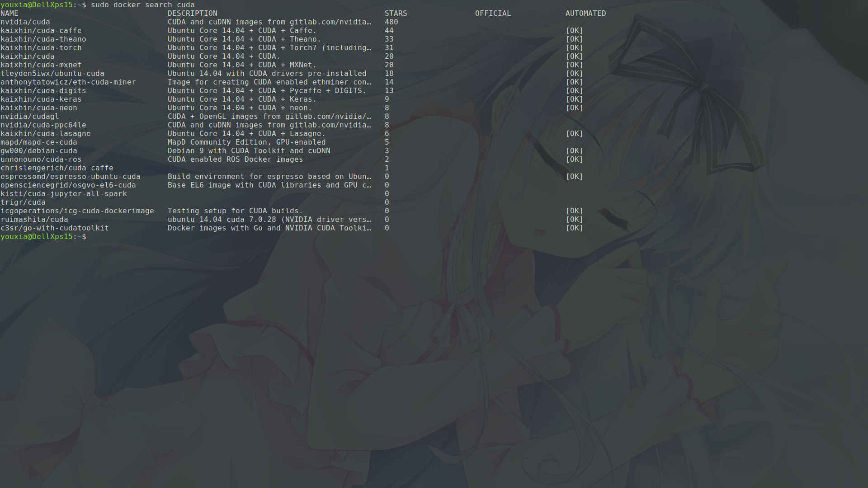Image resolution: width=868 pixels, height=488 pixels.
Task: Click the bottom shell prompt line
Action: (43, 237)
